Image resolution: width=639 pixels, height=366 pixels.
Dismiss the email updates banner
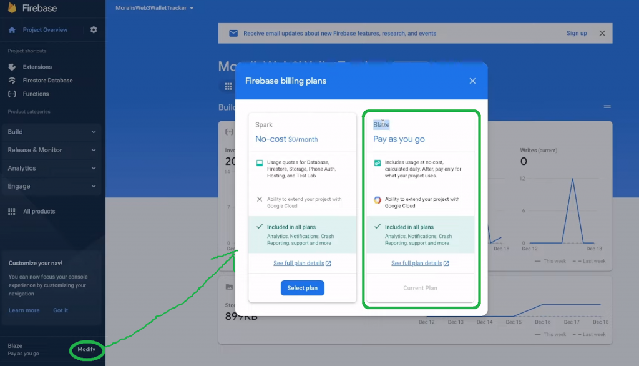click(602, 34)
